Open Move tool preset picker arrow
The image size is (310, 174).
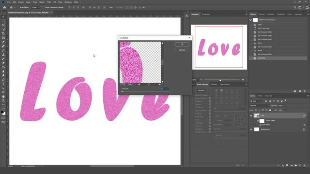click(x=14, y=8)
